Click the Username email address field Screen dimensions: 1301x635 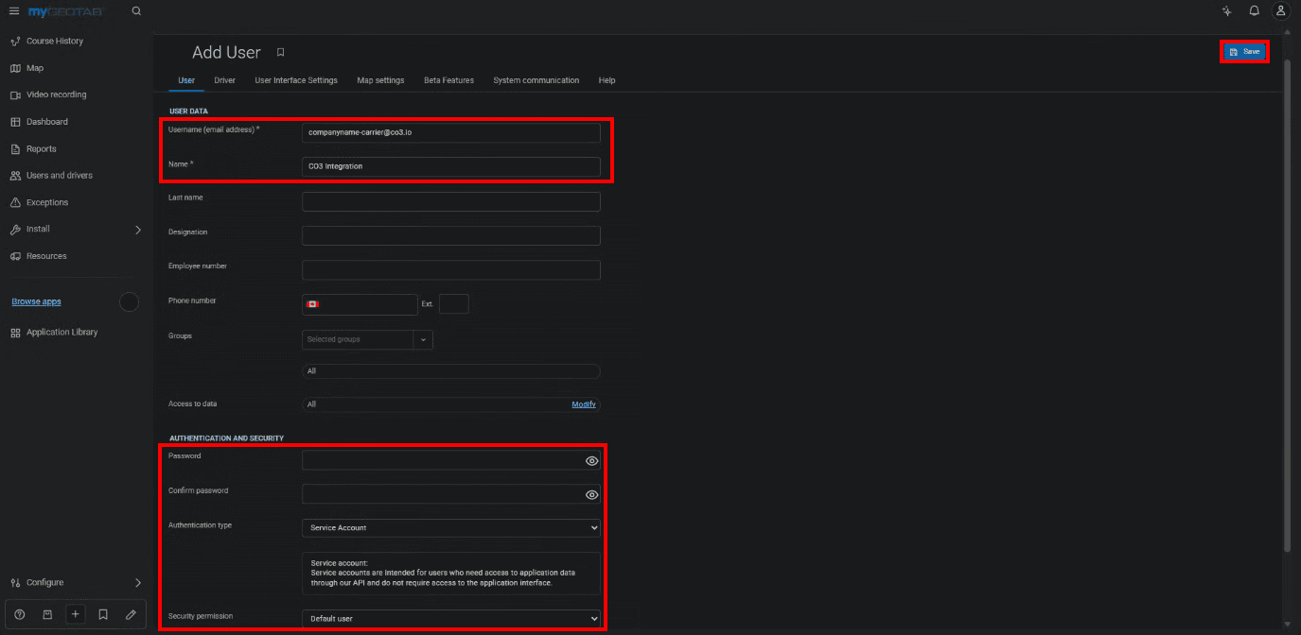(451, 132)
